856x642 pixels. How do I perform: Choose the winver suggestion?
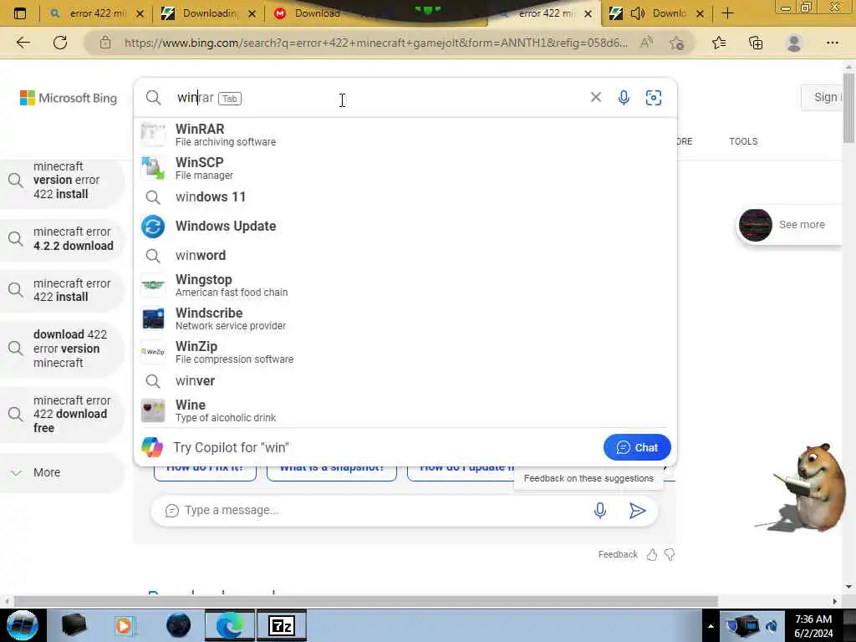[x=405, y=381]
